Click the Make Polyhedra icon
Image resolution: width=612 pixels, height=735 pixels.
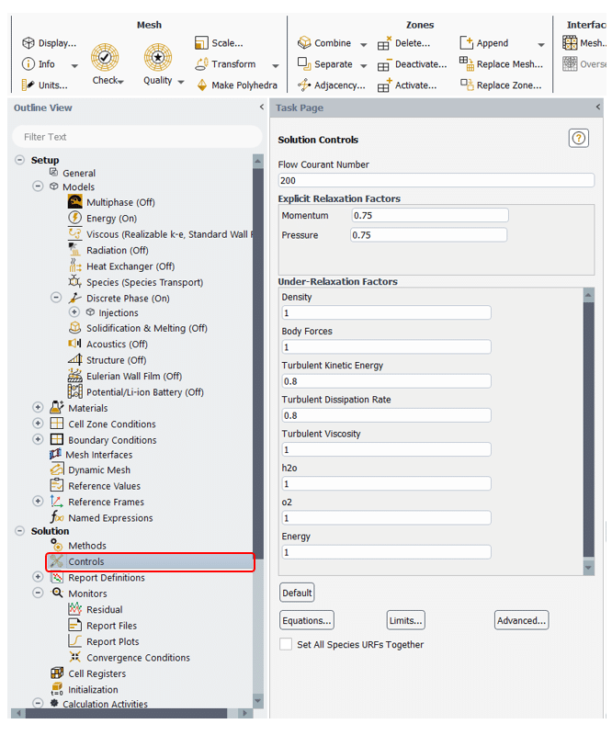click(x=203, y=85)
